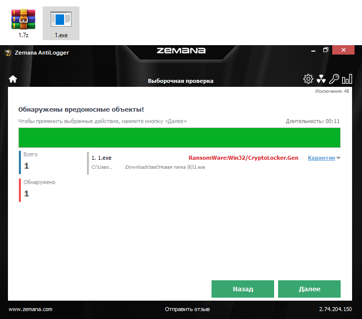Open the Home screen icon
Viewport: 362px width, 319px height.
pos(13,79)
